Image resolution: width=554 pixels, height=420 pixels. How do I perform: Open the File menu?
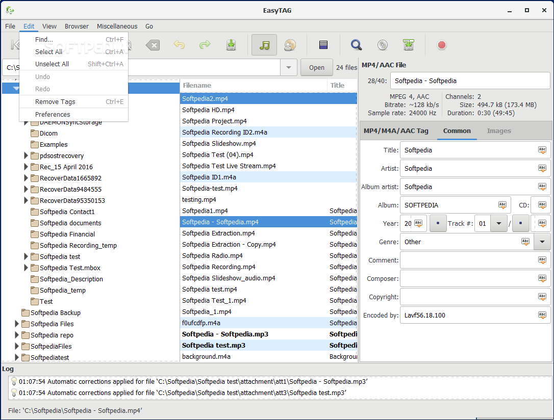[x=10, y=26]
